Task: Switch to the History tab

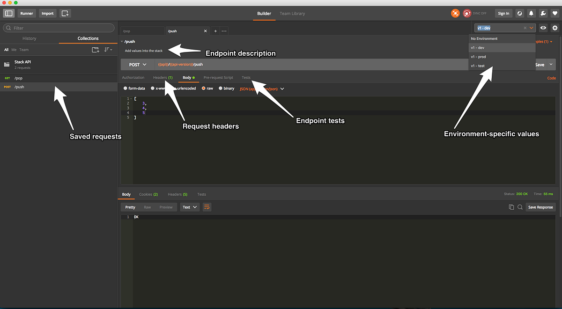Action: pos(29,38)
